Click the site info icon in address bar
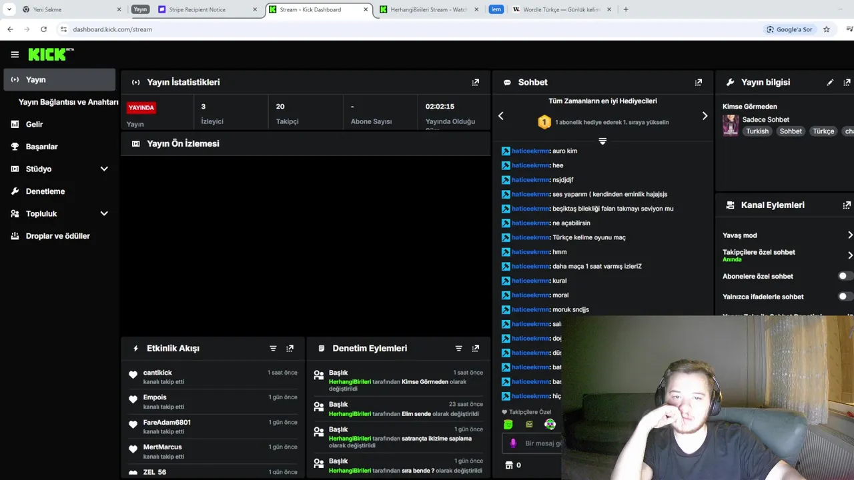Screen dimensions: 854x480 pos(63,29)
